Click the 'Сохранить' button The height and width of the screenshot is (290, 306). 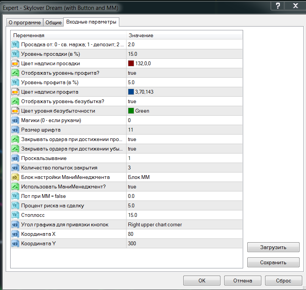click(x=273, y=262)
